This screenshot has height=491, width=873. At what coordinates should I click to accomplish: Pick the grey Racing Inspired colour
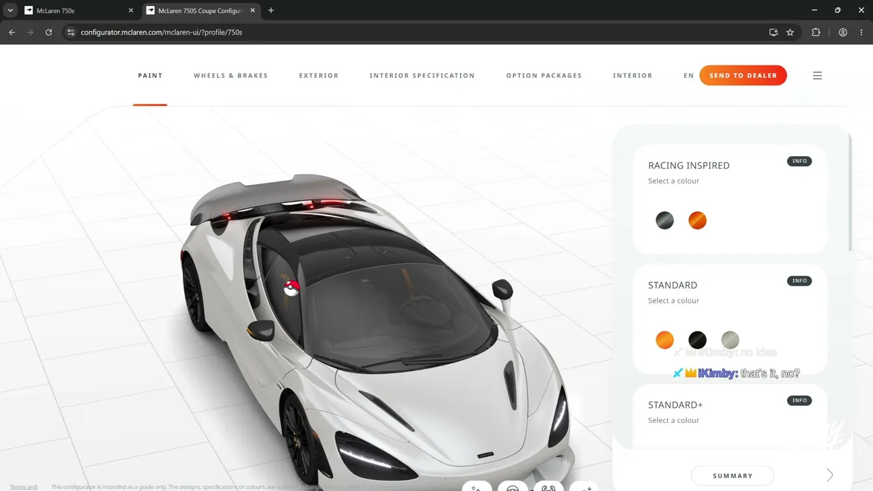coord(664,220)
